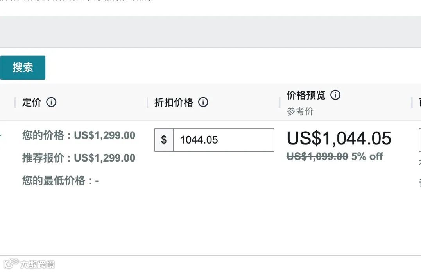Click the 参考价 subheader label

pos(300,111)
